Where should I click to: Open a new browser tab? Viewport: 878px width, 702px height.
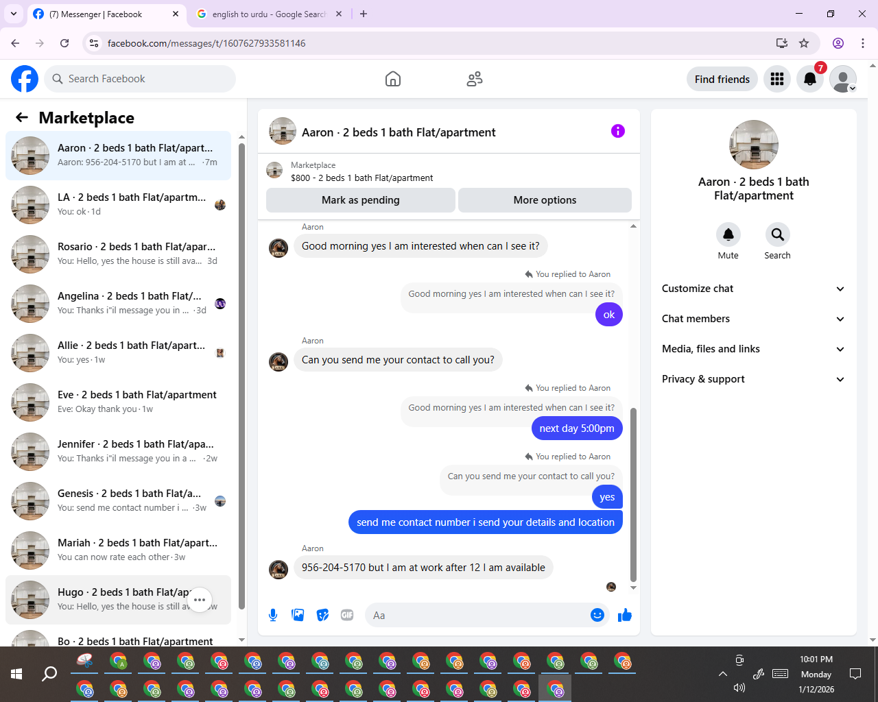tap(364, 14)
